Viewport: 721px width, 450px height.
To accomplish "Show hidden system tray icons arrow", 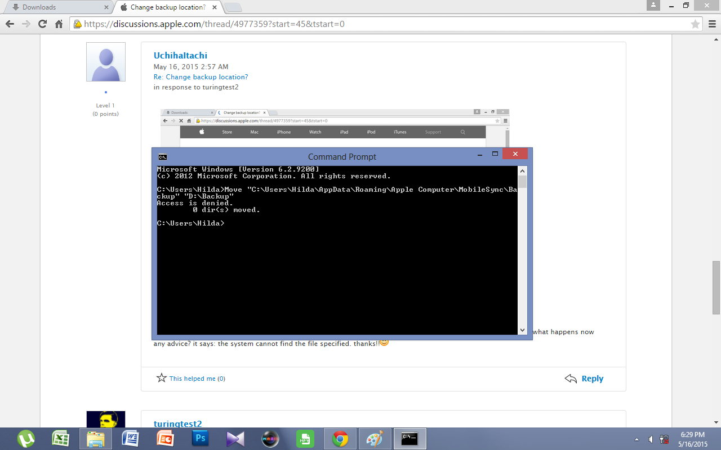I will click(x=637, y=439).
